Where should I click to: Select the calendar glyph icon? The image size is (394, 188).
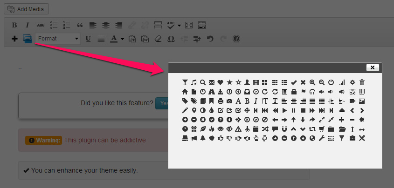coord(256,129)
